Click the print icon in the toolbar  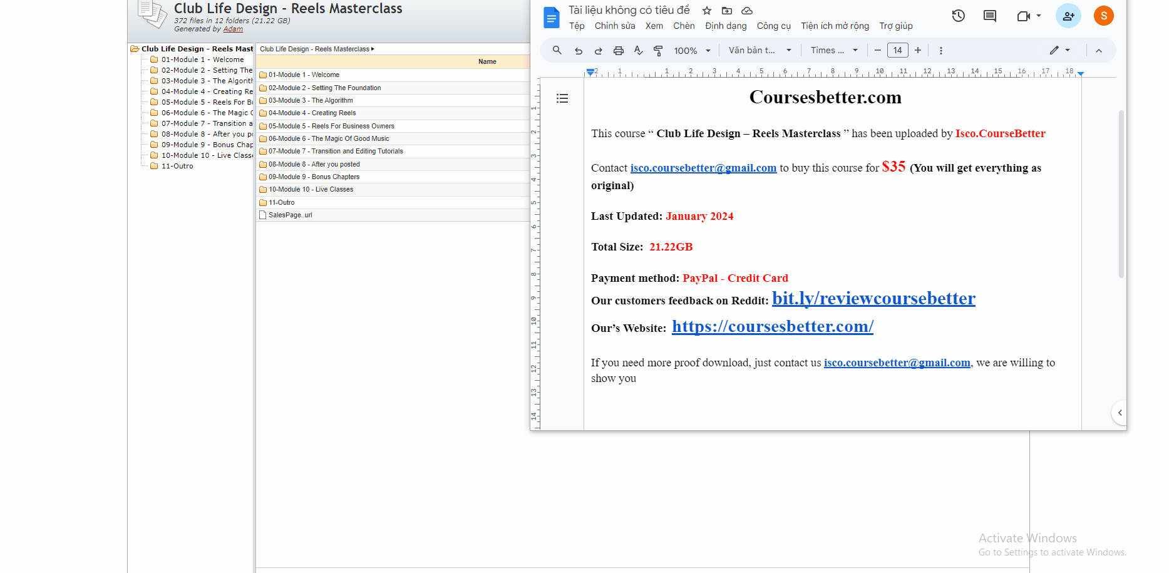tap(618, 51)
